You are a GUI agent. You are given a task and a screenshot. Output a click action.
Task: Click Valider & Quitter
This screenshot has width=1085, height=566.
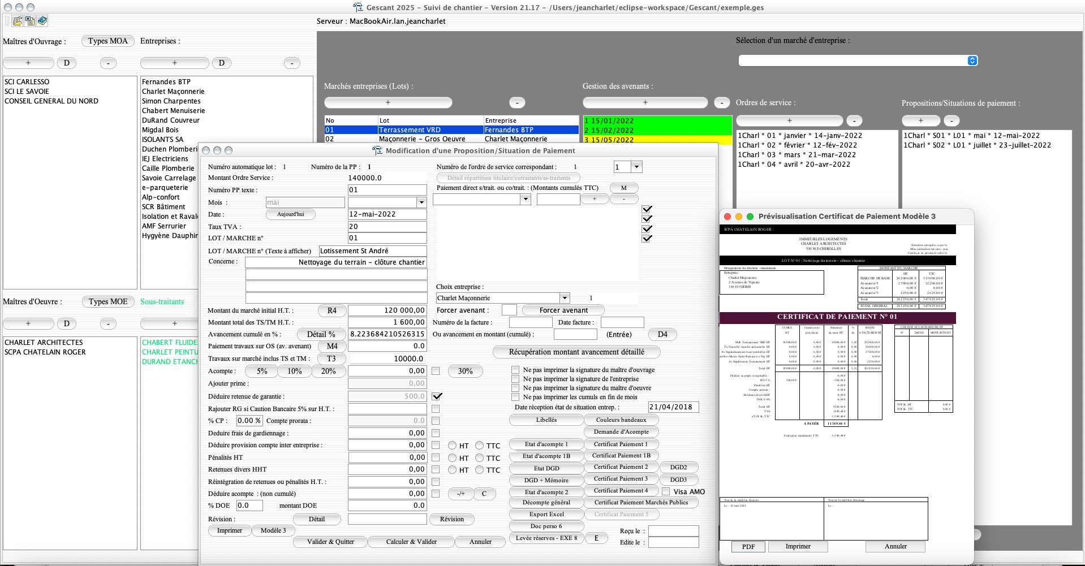pyautogui.click(x=330, y=542)
